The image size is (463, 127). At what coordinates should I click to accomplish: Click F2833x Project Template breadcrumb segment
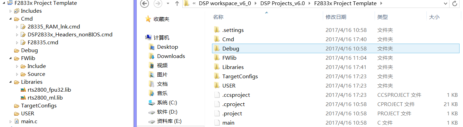tap(345, 3)
